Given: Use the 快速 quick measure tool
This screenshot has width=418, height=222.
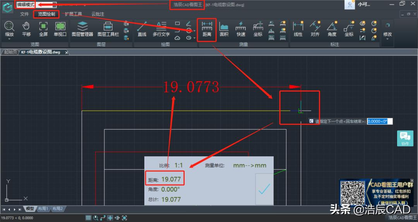Looking at the screenshot, I should point(241,29).
